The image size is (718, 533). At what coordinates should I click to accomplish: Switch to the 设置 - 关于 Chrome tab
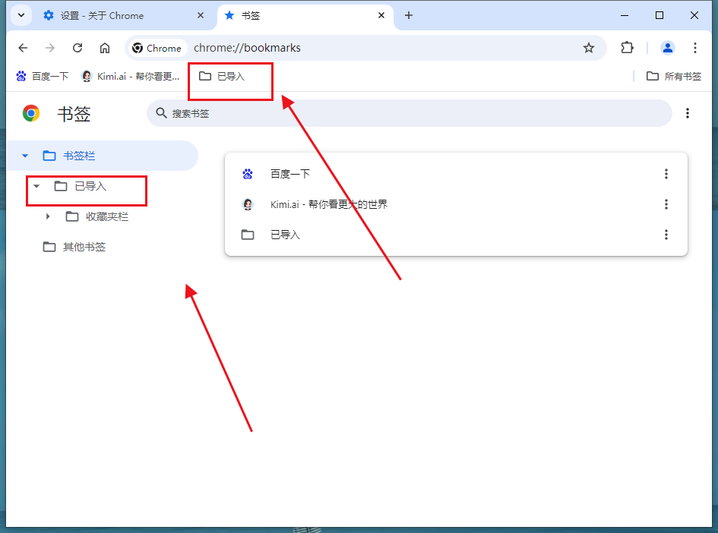click(x=123, y=15)
